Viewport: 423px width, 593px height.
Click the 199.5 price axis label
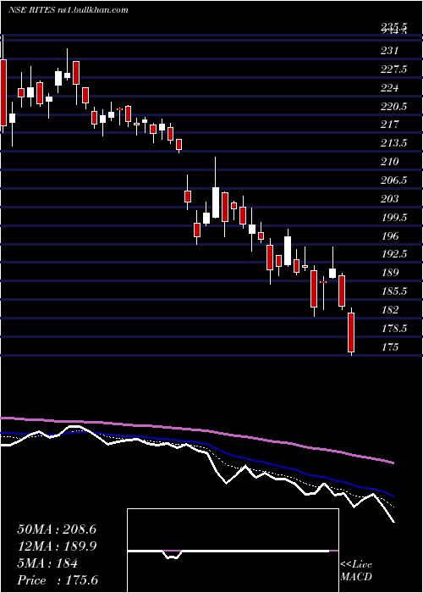(393, 217)
